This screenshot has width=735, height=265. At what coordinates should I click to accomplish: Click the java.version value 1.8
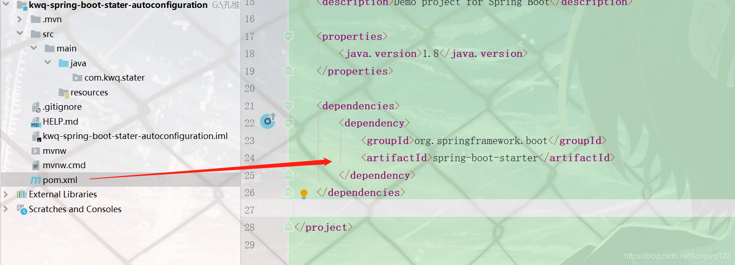point(431,54)
